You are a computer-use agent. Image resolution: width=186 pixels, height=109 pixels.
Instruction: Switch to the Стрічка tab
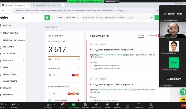pyautogui.click(x=141, y=35)
